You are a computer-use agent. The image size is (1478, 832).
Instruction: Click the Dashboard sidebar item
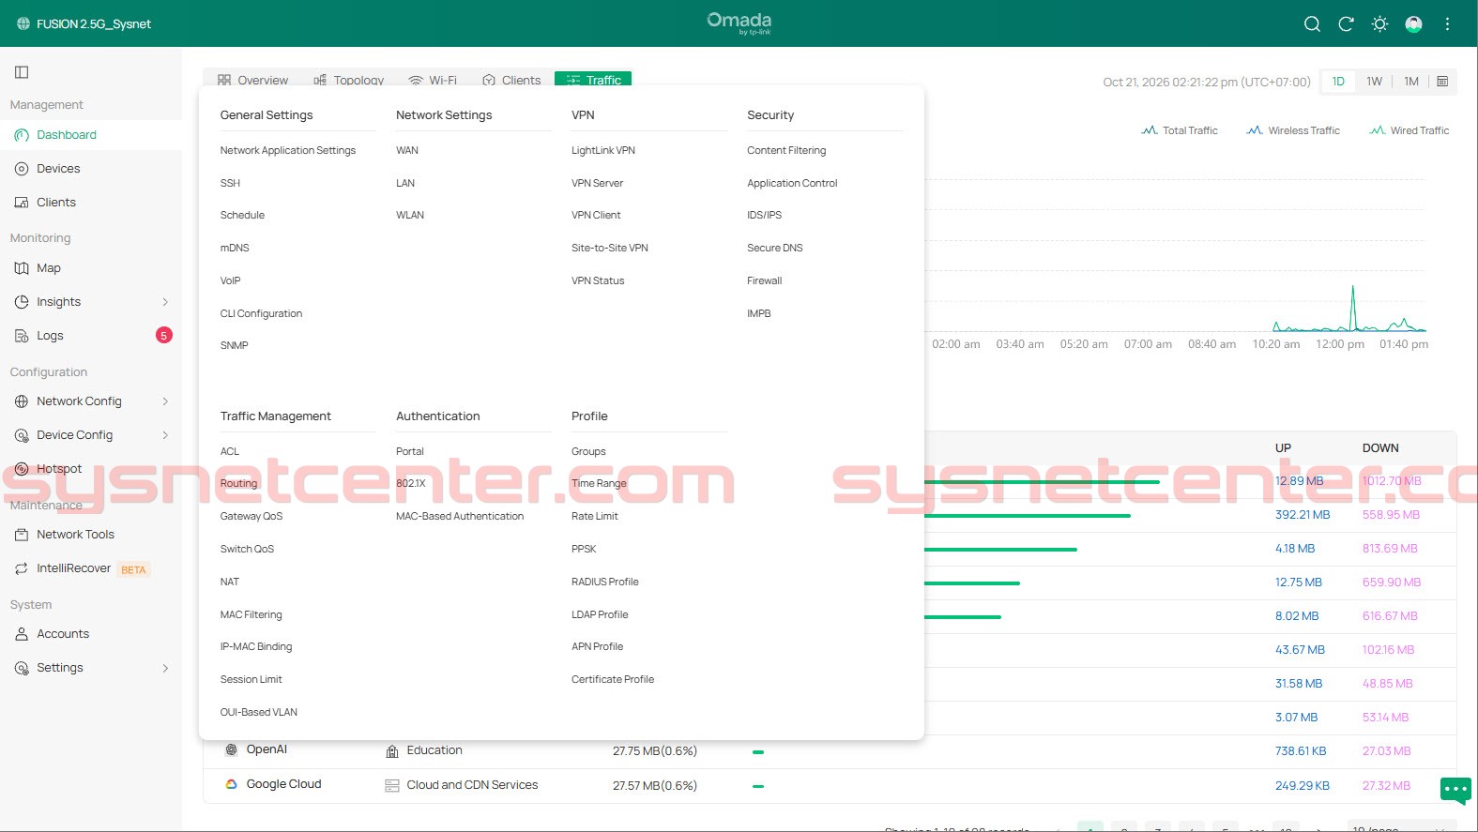point(91,135)
